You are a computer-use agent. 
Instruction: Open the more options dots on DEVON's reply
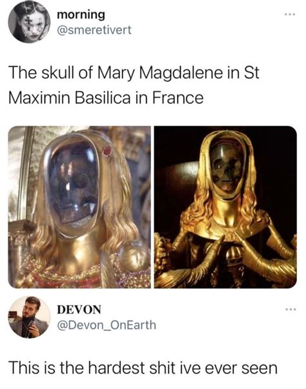click(x=289, y=310)
